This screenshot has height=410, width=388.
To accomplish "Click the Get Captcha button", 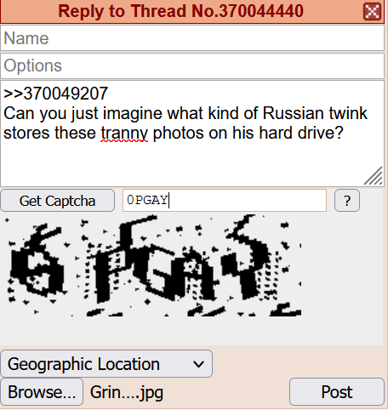I will pyautogui.click(x=57, y=201).
